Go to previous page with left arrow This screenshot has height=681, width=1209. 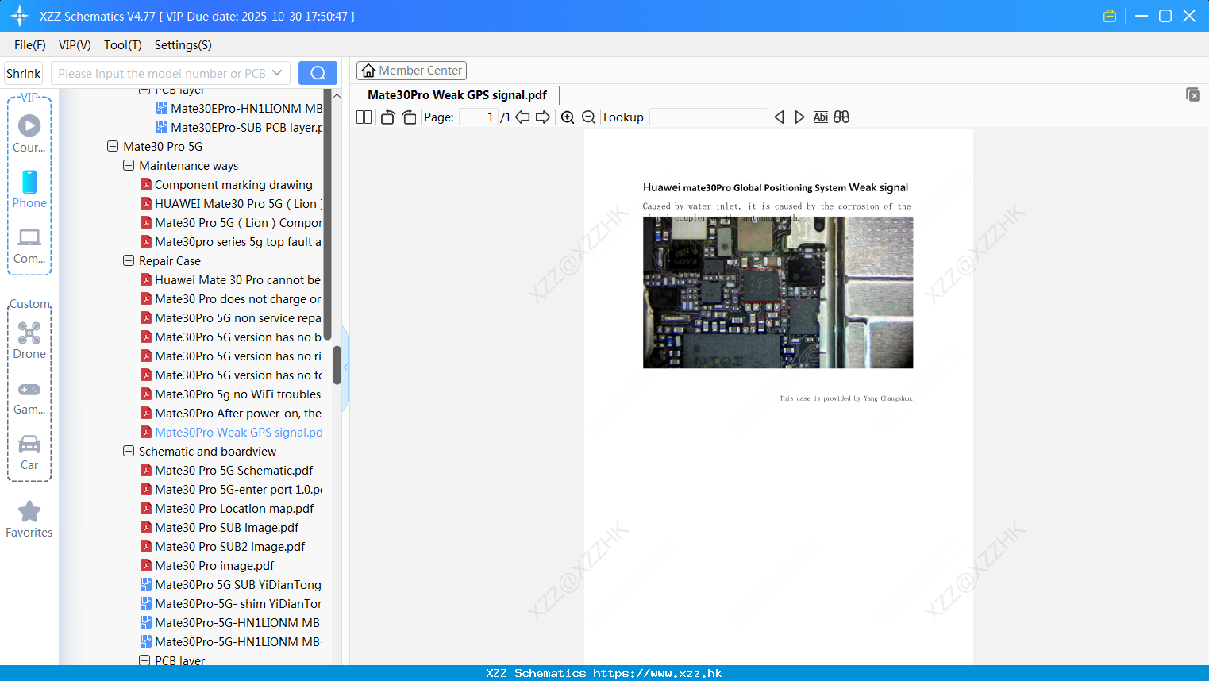point(522,117)
